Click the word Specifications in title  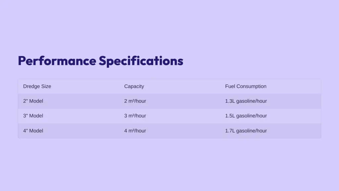(141, 61)
